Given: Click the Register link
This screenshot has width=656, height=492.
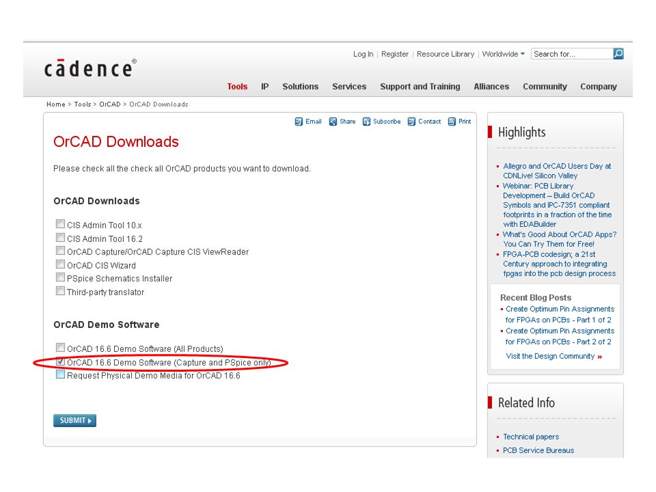Looking at the screenshot, I should tap(395, 54).
